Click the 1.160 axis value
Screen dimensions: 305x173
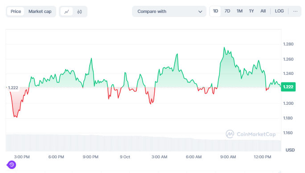tap(288, 133)
